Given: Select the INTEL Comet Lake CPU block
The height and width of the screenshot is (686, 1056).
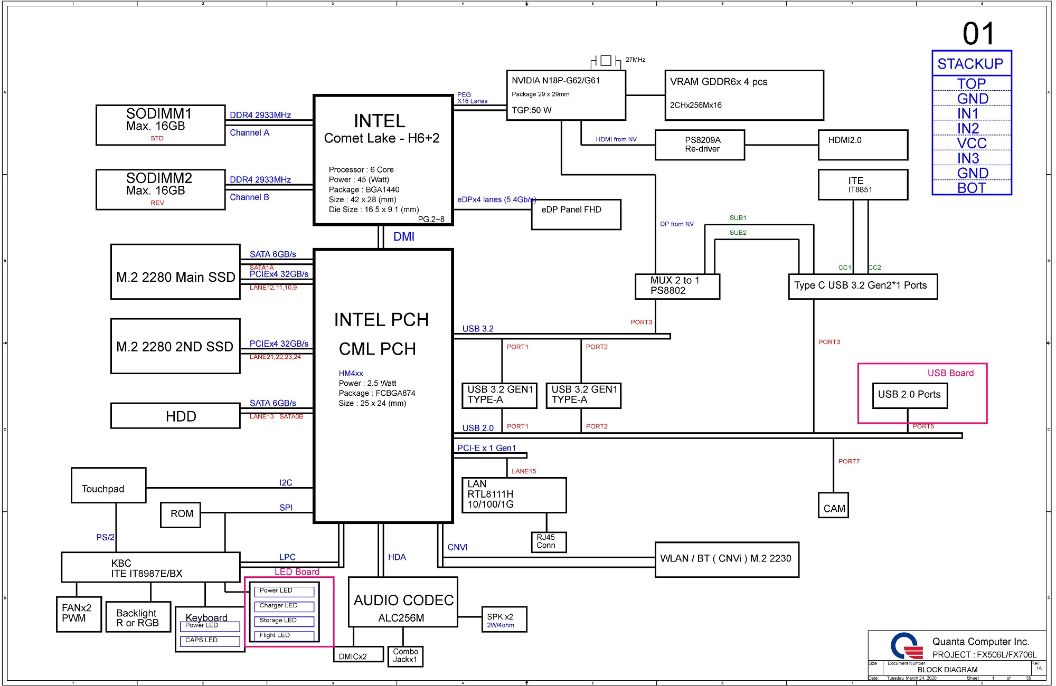Looking at the screenshot, I should click(383, 160).
